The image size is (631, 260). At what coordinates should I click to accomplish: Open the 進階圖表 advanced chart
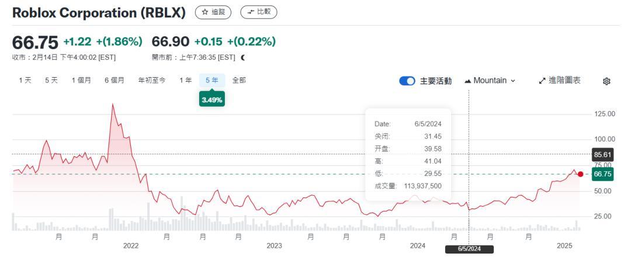pyautogui.click(x=560, y=81)
